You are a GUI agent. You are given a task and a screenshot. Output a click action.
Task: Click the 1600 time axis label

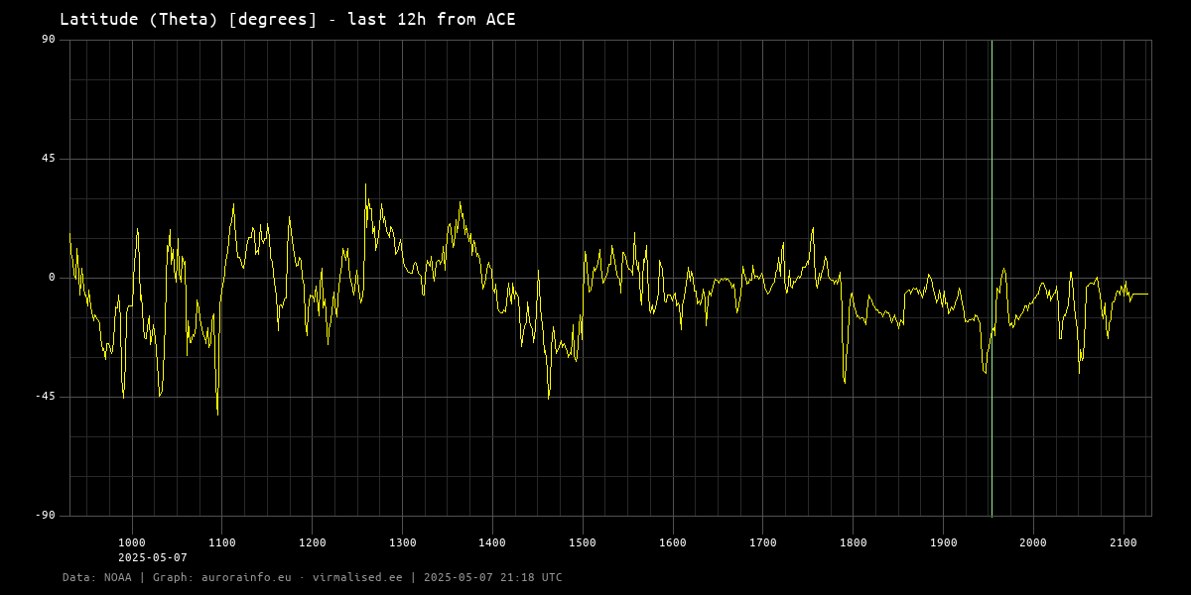[673, 542]
